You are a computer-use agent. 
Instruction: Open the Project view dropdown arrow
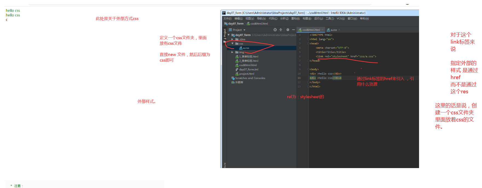[x=244, y=30]
